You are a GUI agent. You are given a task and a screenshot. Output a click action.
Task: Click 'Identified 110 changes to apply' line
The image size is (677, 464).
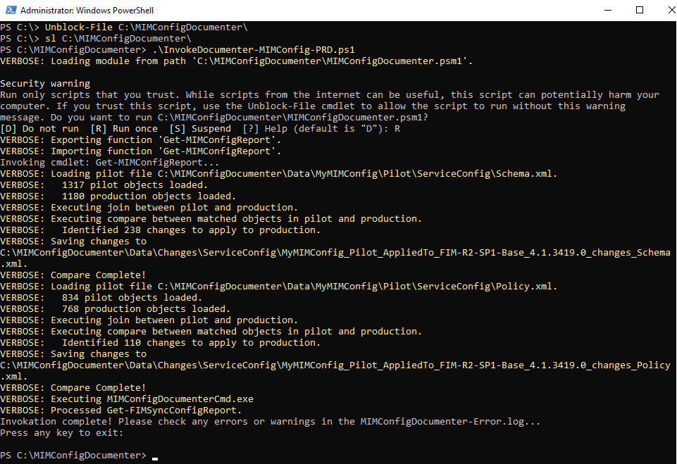[x=160, y=343]
